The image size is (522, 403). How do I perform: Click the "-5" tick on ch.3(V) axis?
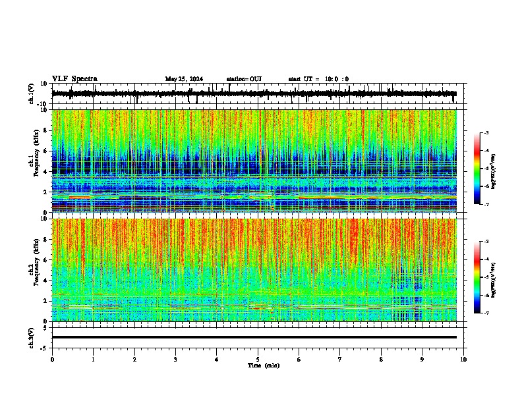tap(44, 348)
